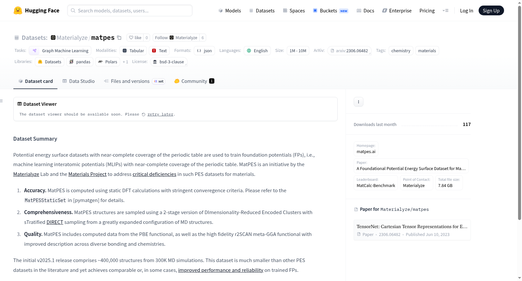
Task: Click the bsd-3-clause license icon
Action: pos(155,62)
